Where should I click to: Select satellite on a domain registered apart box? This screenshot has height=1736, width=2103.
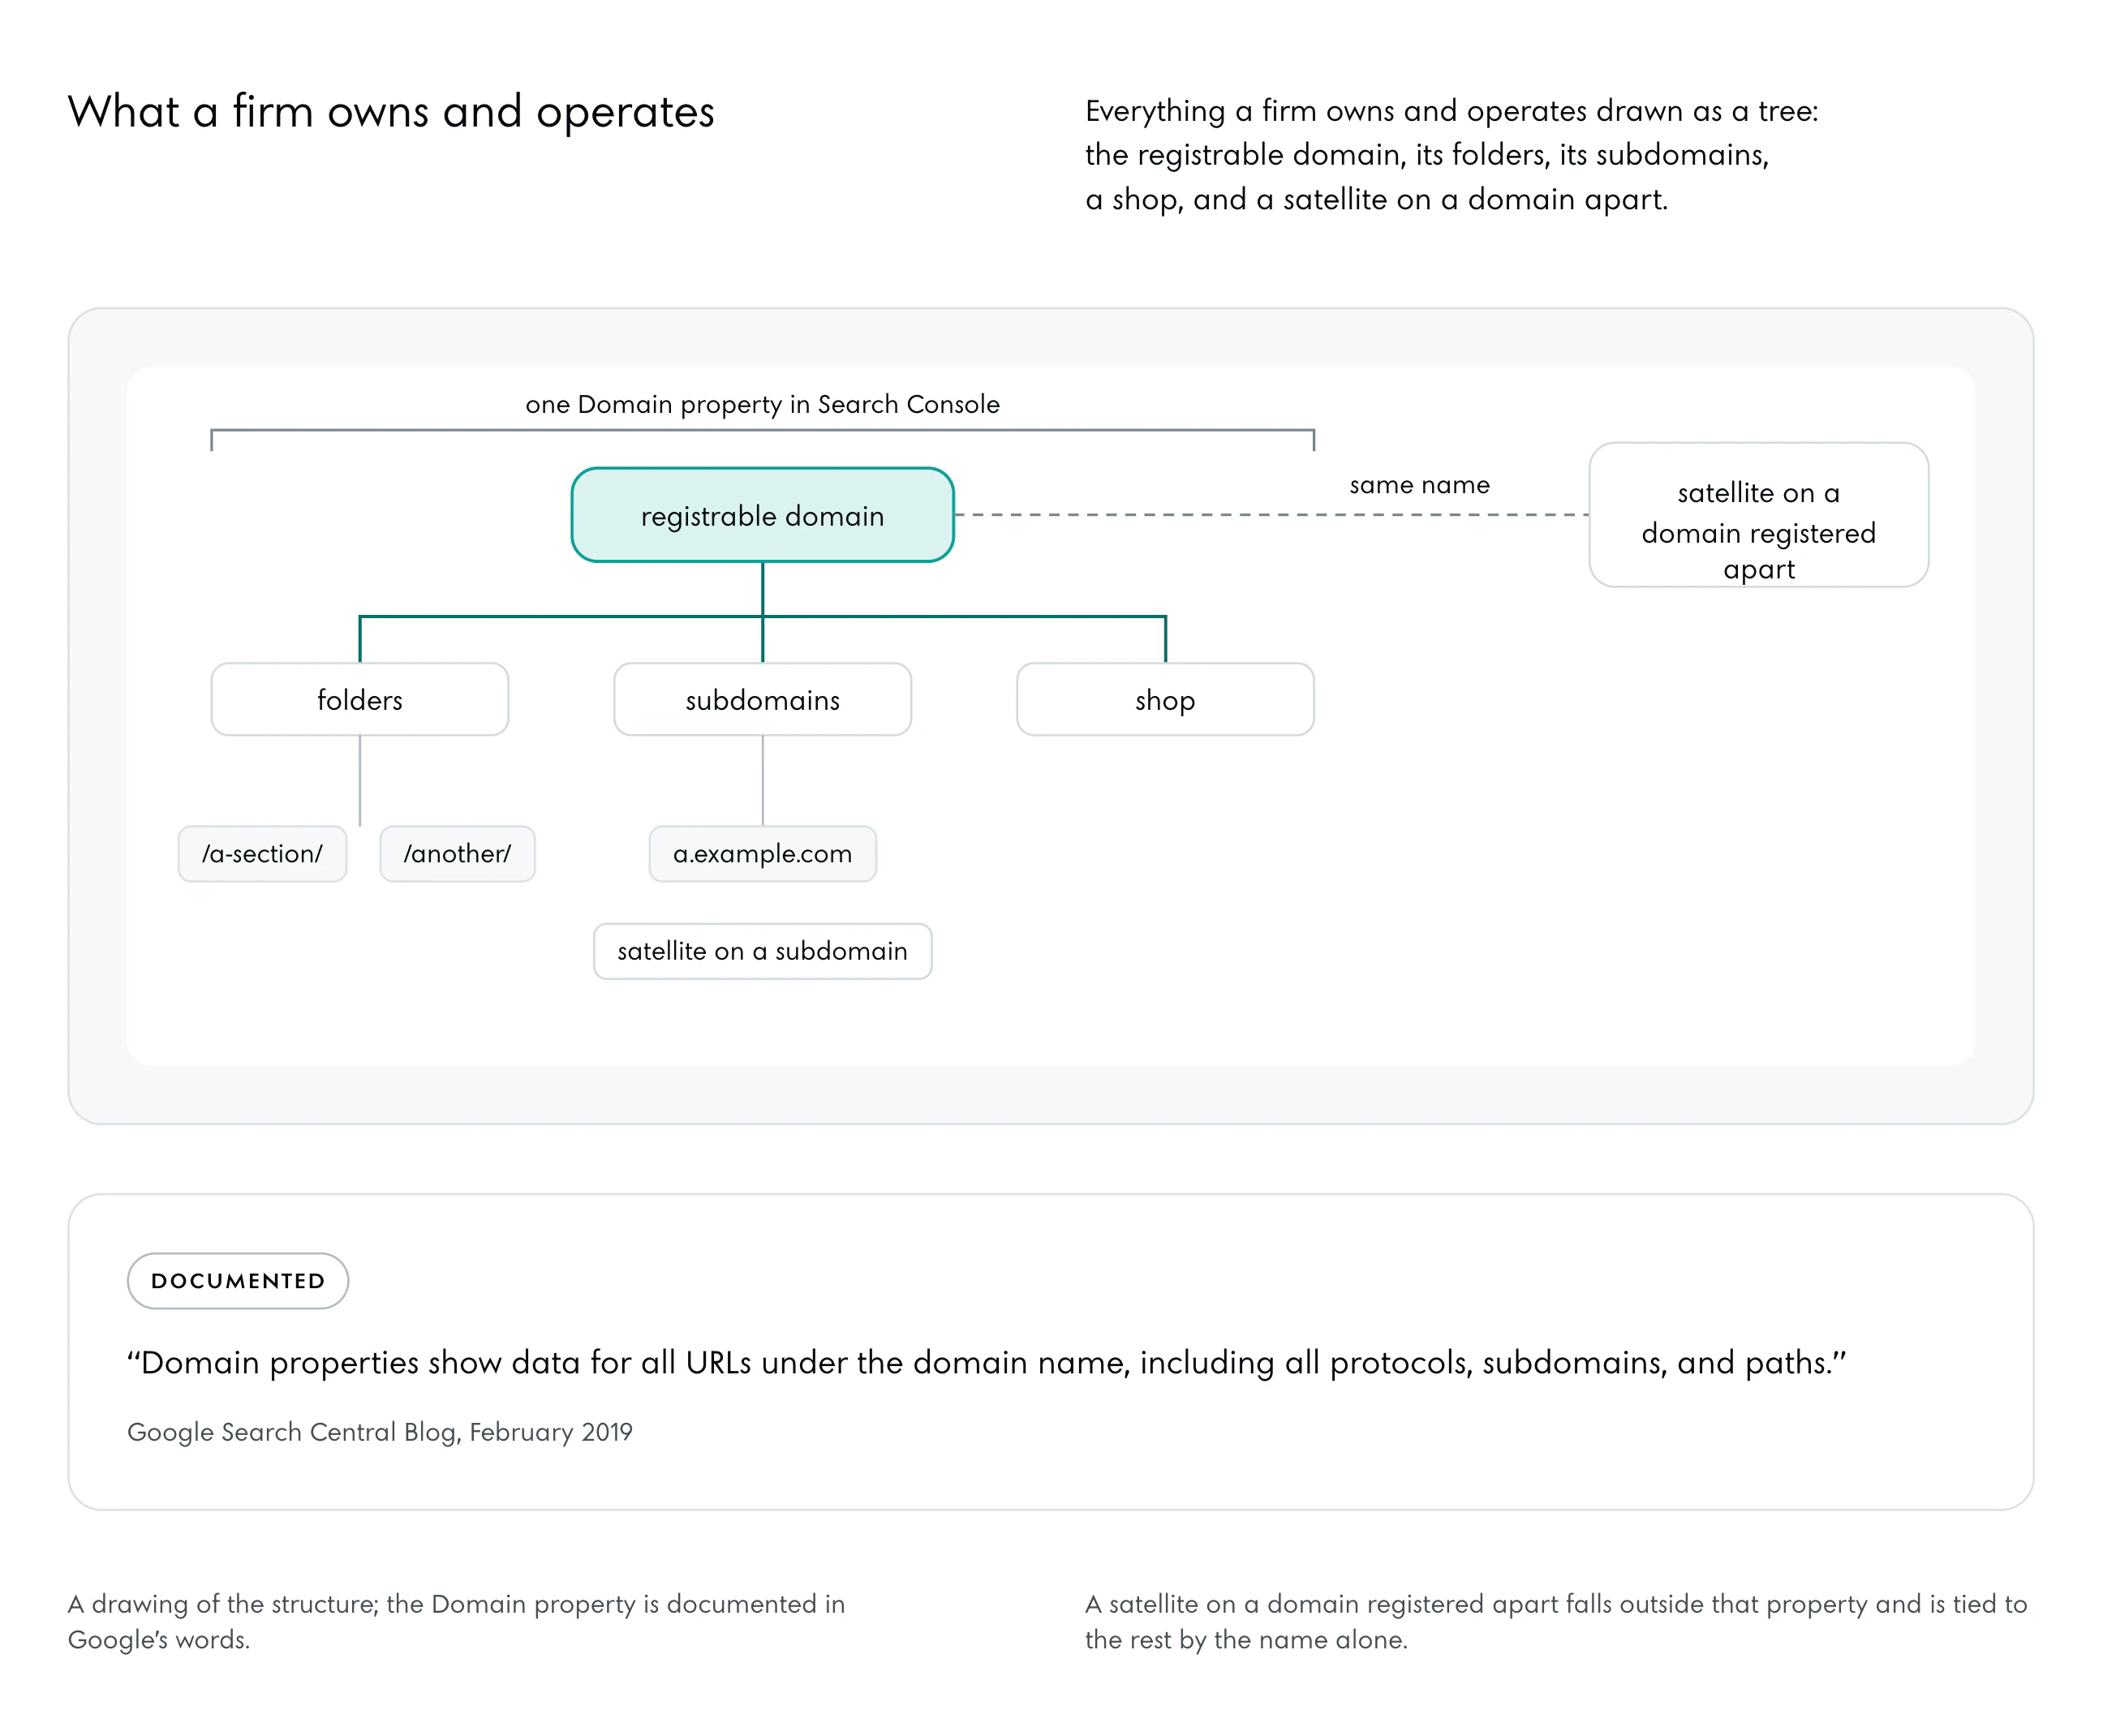pos(1758,514)
